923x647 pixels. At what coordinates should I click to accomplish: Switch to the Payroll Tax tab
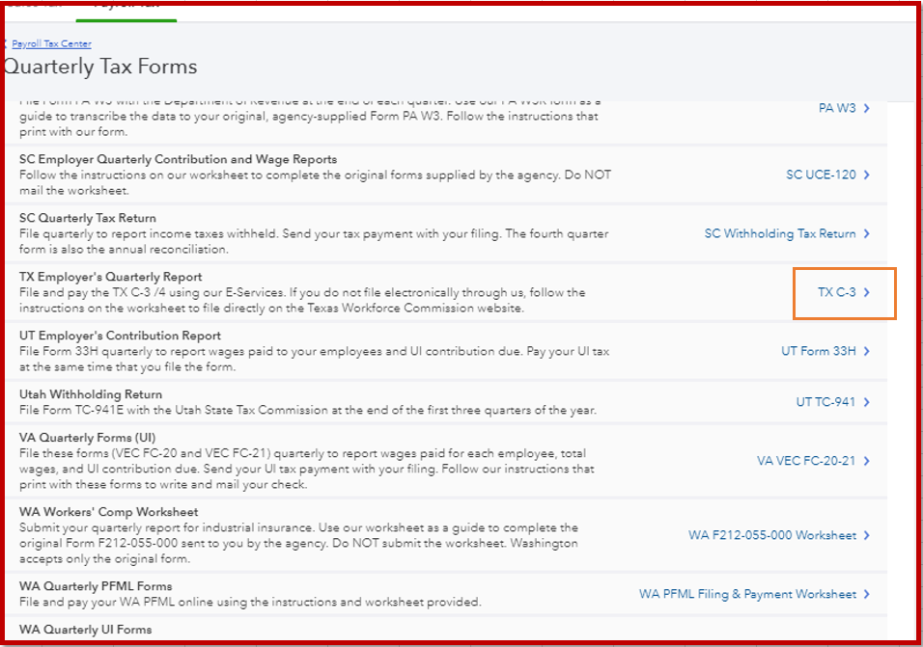(126, 5)
